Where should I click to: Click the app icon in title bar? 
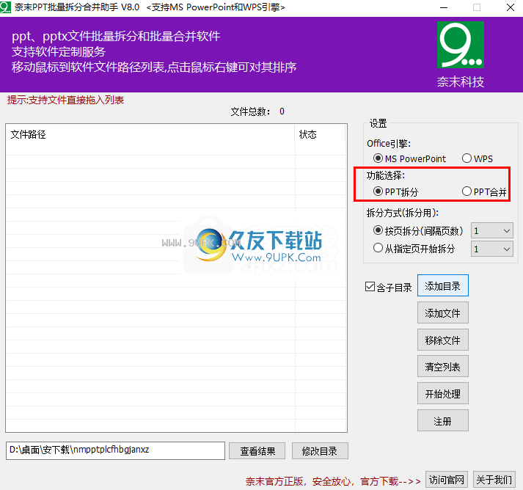point(5,7)
